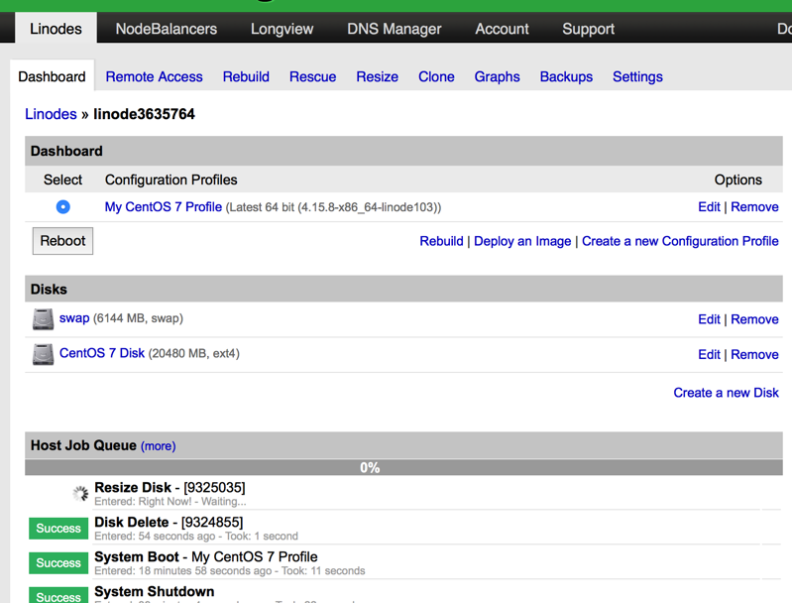Image resolution: width=792 pixels, height=603 pixels.
Task: Click the Resize Disk - [9325035] job title
Action: [x=170, y=487]
